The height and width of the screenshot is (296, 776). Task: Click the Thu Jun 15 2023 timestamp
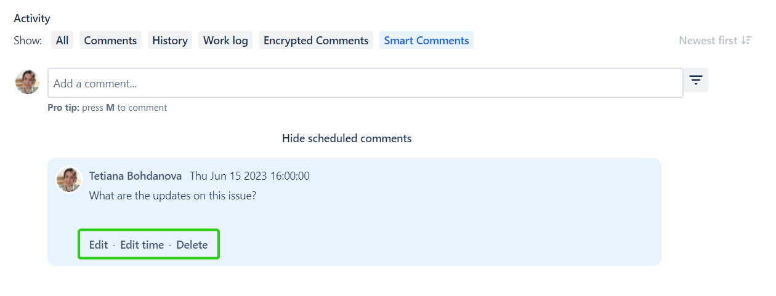pyautogui.click(x=249, y=176)
